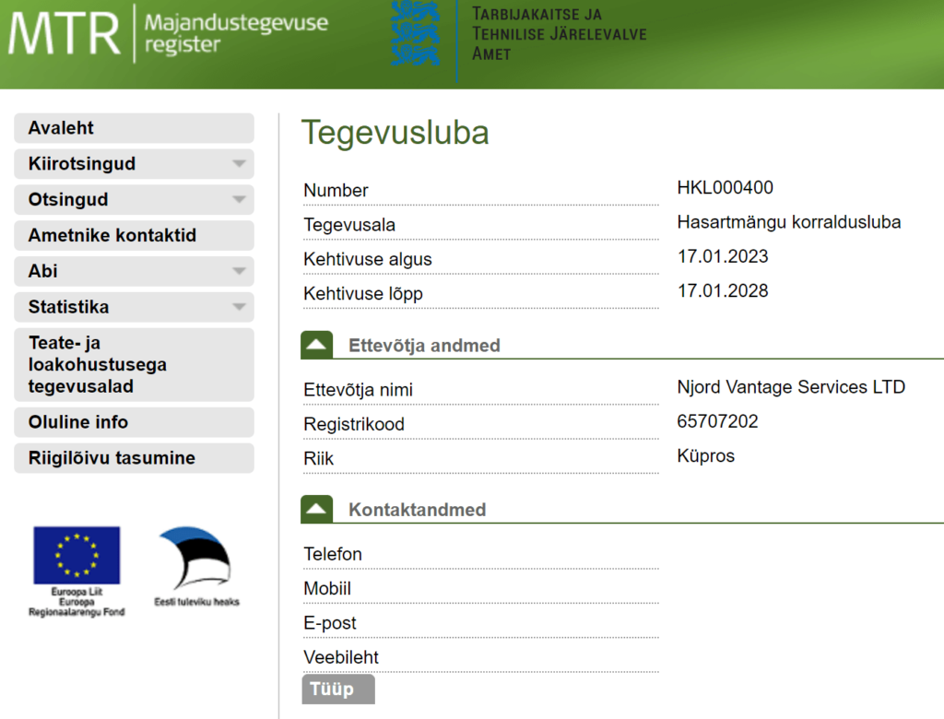Click Tarbijakaitse ja Tehnilise Järelevalve Amet text
Viewport: 944px width, 719px height.
tap(559, 34)
